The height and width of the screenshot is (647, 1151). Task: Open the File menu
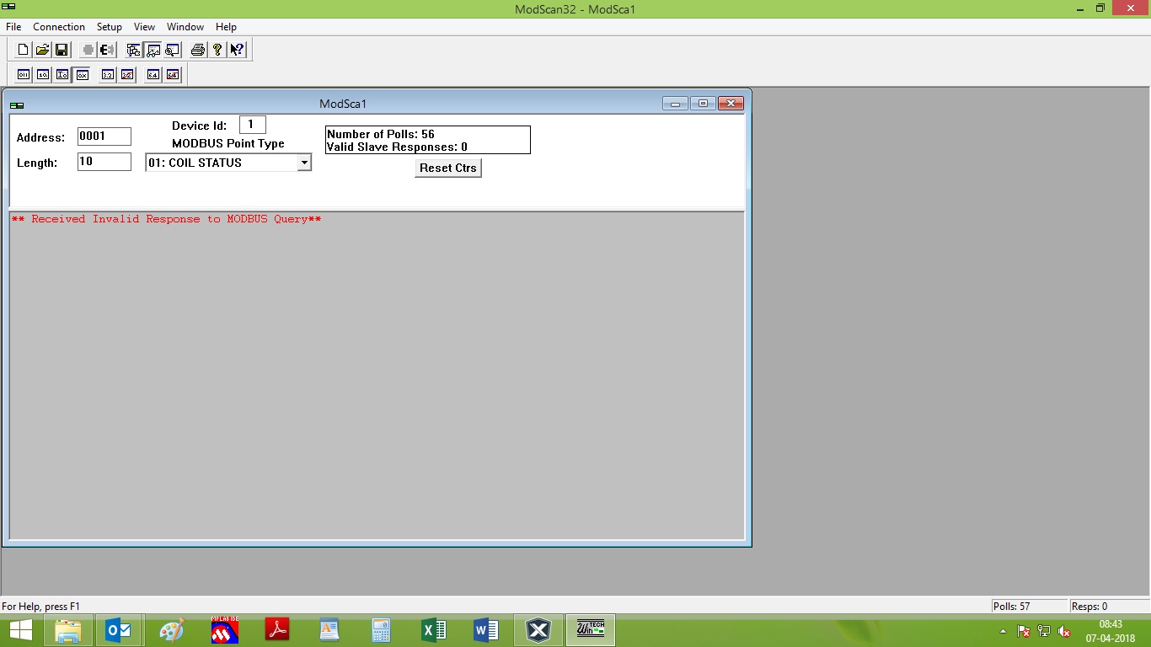(x=13, y=27)
